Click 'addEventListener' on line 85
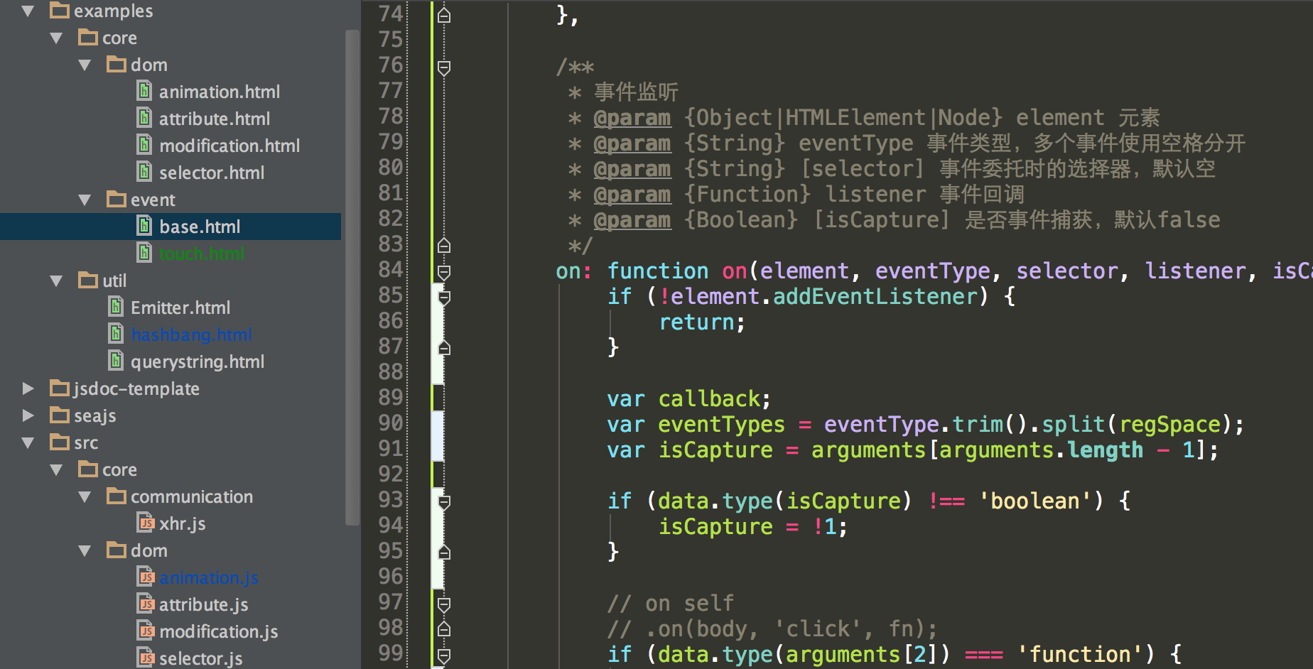 coord(875,297)
